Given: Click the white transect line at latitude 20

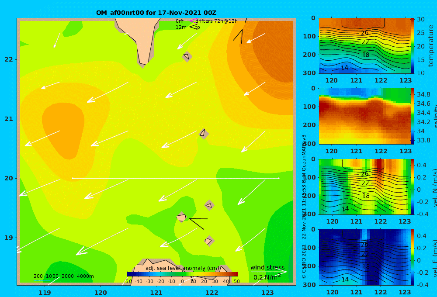Looking at the screenshot, I should tap(176, 178).
